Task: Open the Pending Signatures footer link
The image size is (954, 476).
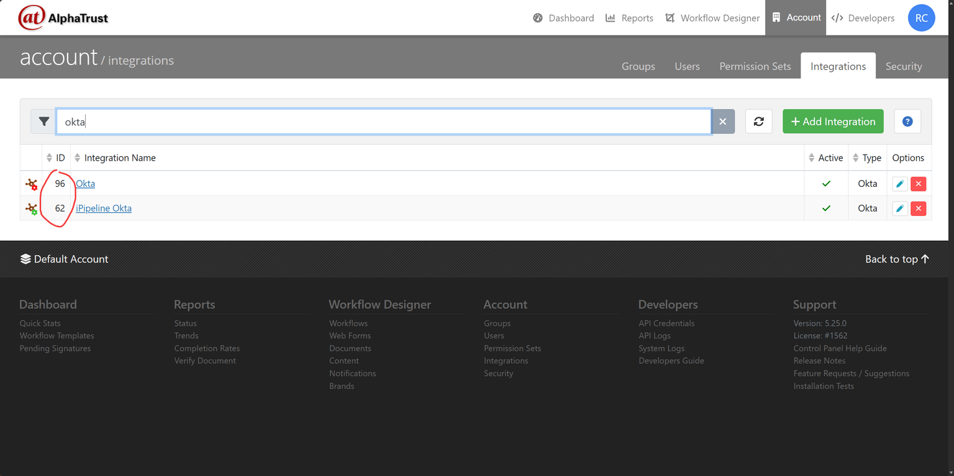Action: click(55, 348)
